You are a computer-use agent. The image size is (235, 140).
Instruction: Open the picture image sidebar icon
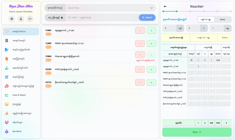[7, 104]
